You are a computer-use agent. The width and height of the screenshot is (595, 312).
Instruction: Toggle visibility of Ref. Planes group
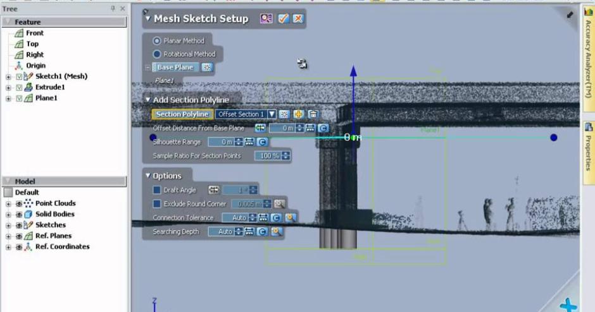pos(19,236)
